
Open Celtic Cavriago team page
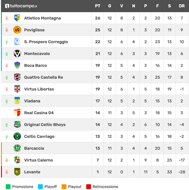39,137
